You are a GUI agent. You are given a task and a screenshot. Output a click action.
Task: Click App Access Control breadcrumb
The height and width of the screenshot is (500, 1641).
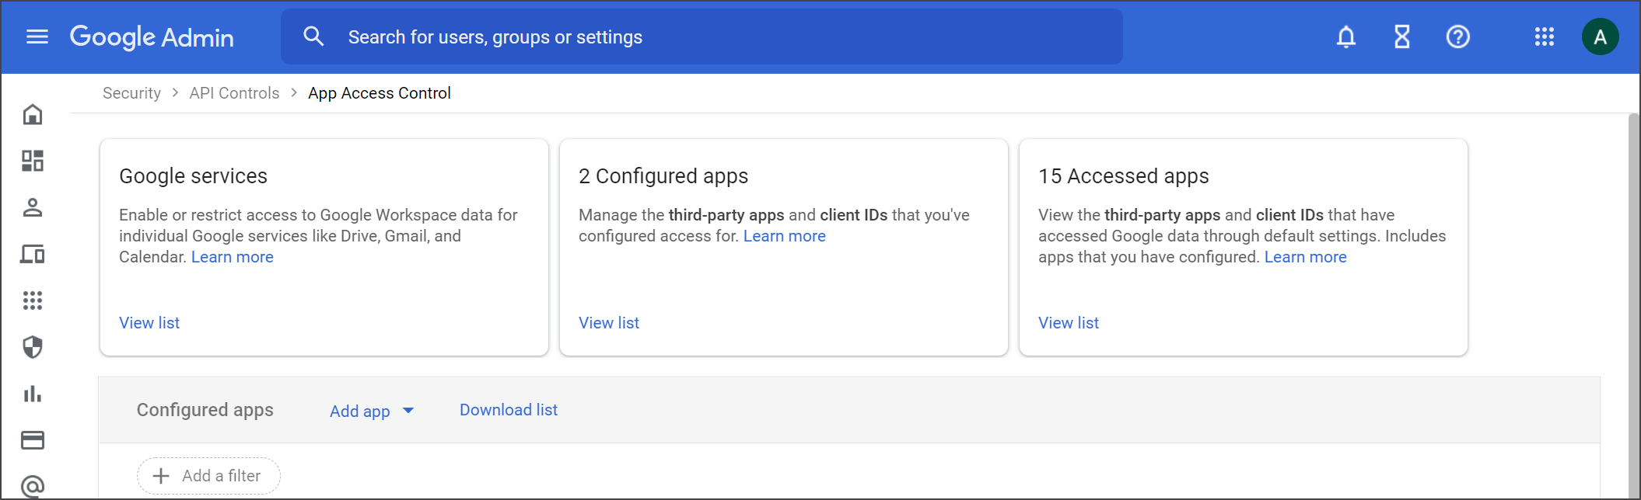(380, 93)
